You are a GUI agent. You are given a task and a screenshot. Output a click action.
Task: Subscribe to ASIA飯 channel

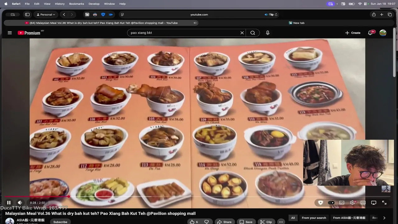(60, 222)
